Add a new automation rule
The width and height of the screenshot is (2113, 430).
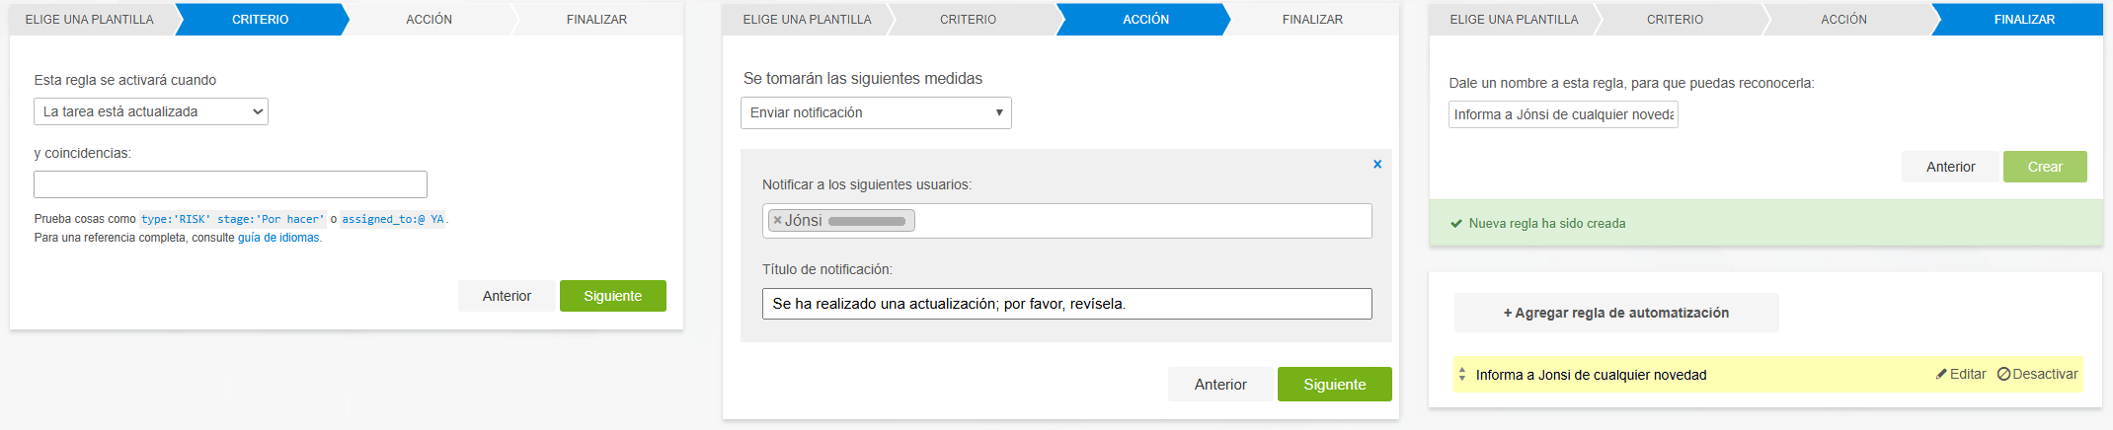click(x=1615, y=313)
